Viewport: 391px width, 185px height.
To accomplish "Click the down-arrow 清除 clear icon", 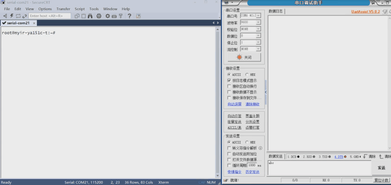I will 365,156.
